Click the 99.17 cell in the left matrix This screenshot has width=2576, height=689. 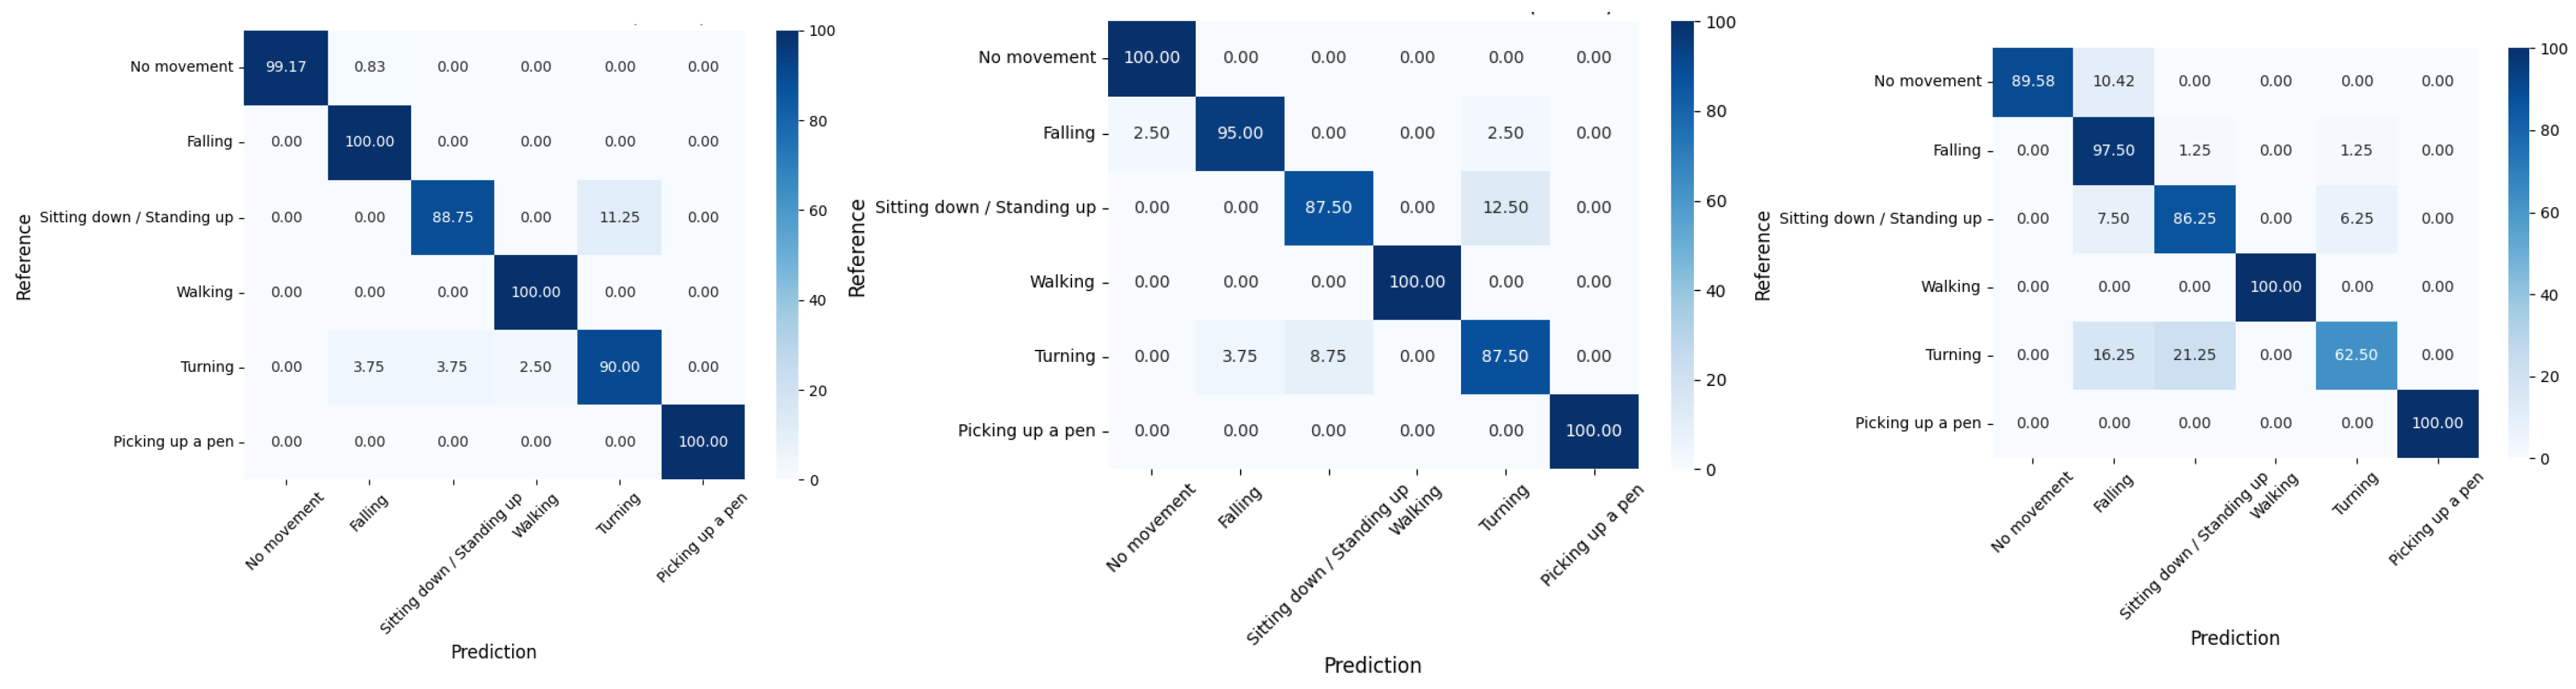(286, 67)
